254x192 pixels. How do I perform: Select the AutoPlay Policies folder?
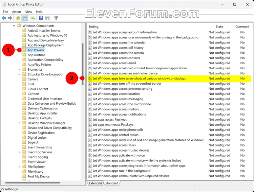point(39,65)
